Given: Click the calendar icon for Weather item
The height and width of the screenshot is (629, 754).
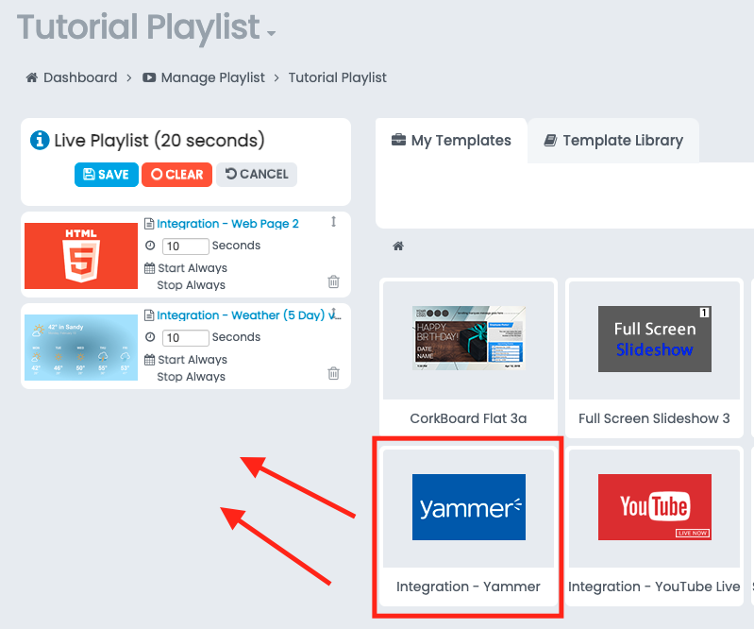Looking at the screenshot, I should 149,360.
